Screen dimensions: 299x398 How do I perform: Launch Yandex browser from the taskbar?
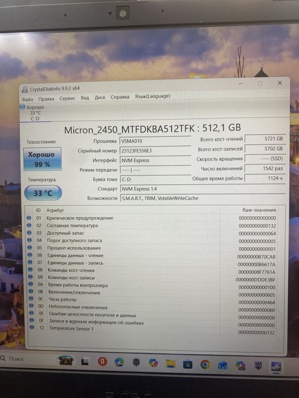103,362
